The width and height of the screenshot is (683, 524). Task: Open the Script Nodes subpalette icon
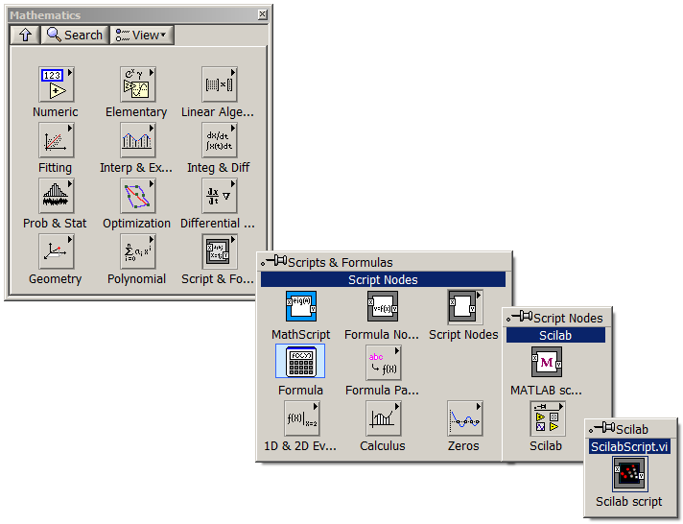pos(464,307)
